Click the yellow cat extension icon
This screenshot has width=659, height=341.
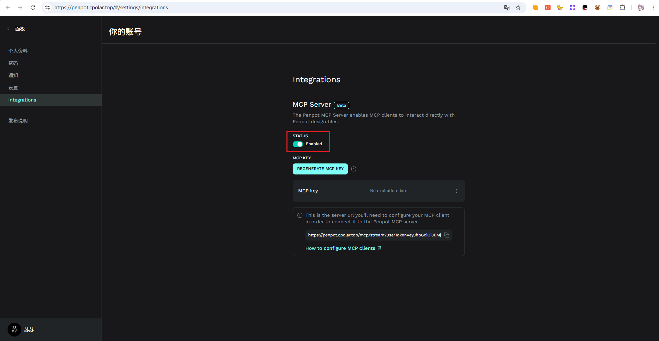pyautogui.click(x=560, y=8)
